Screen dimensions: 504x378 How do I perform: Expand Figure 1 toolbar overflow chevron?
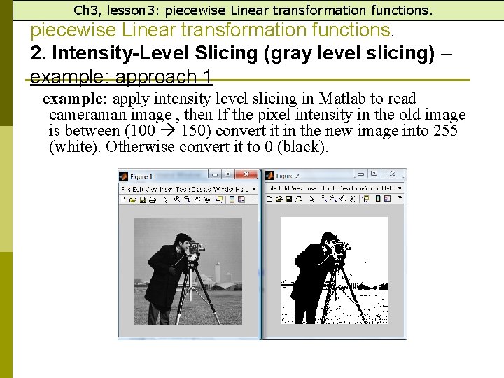click(x=254, y=198)
